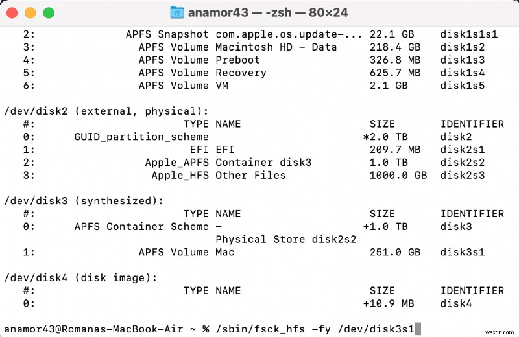
Task: Minimize the Terminal window with yellow button
Action: coord(30,12)
